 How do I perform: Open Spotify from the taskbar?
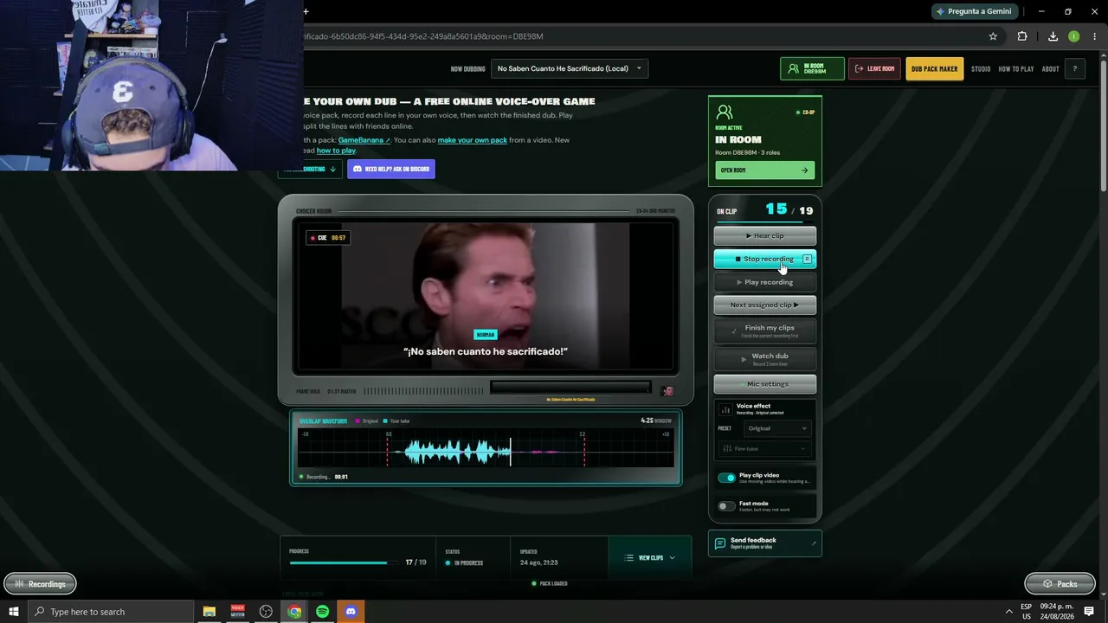point(322,612)
